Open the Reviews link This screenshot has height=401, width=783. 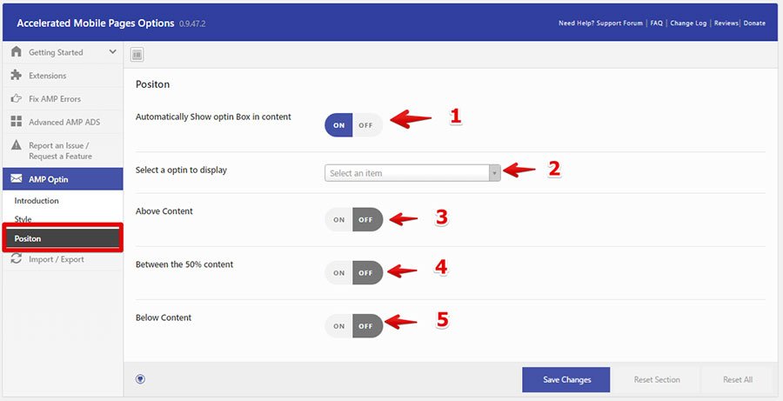[726, 23]
